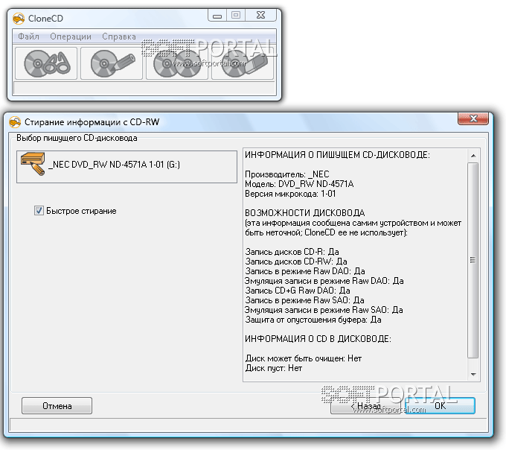
Task: Click the line 'Защита от опустошения буфера: Да'
Action: [x=313, y=320]
